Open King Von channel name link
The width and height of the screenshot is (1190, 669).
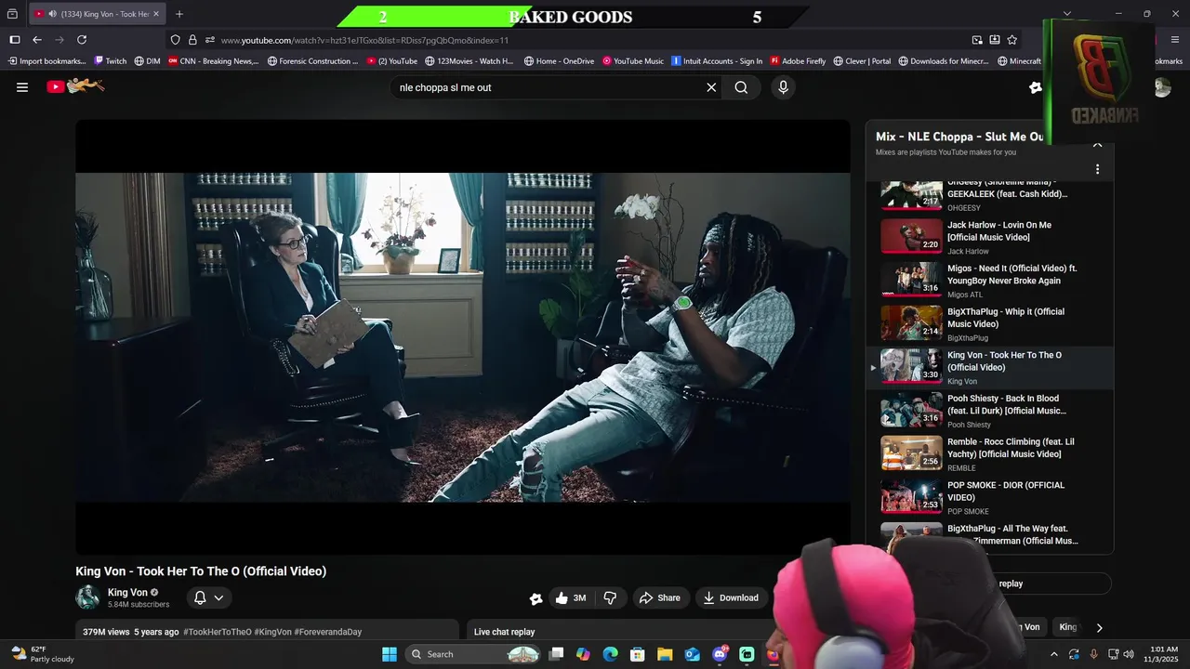[127, 592]
